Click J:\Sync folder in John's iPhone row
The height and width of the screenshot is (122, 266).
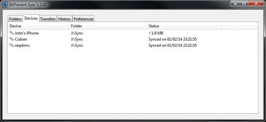(x=77, y=33)
